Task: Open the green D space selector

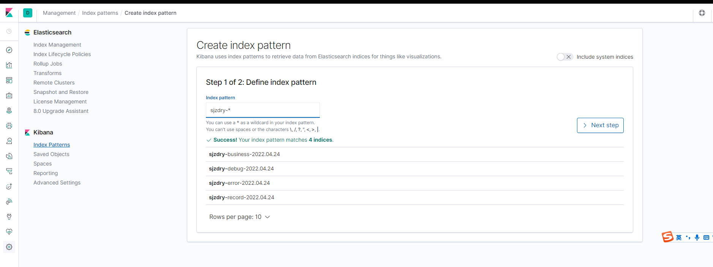Action: pyautogui.click(x=28, y=13)
